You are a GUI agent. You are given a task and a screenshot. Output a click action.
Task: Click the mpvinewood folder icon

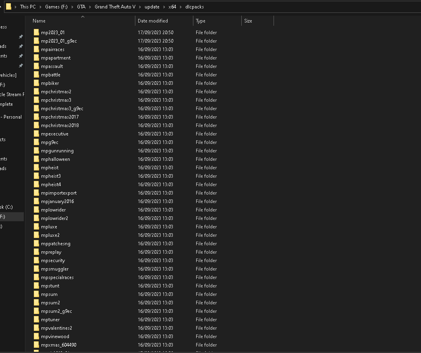pos(36,337)
